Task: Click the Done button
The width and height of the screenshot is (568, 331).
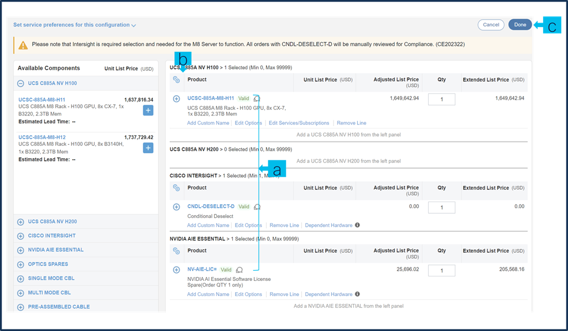Action: 520,25
